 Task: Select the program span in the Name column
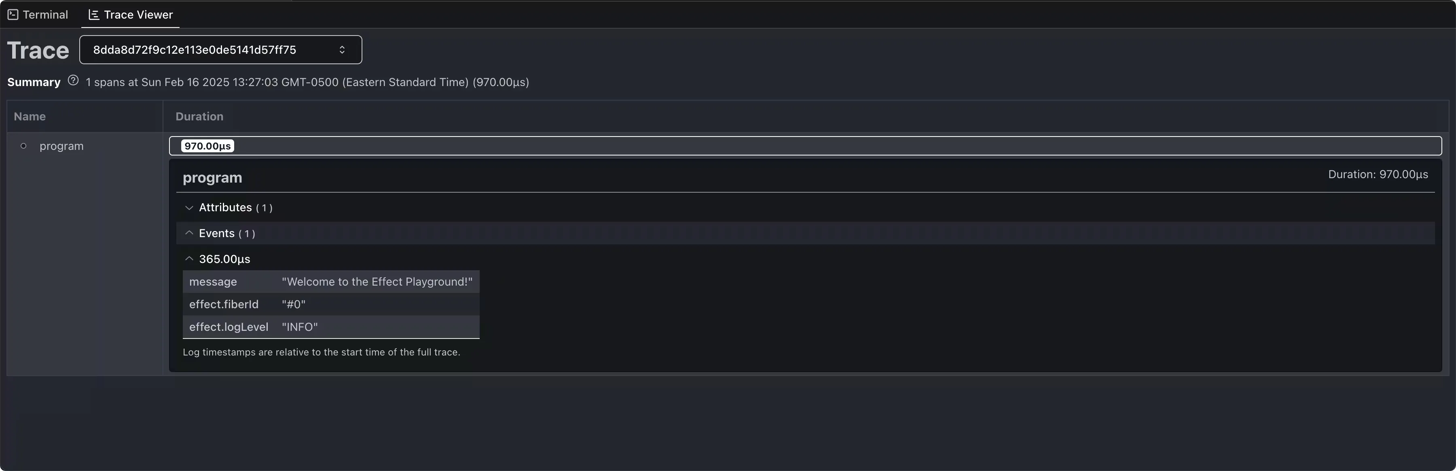(x=62, y=146)
